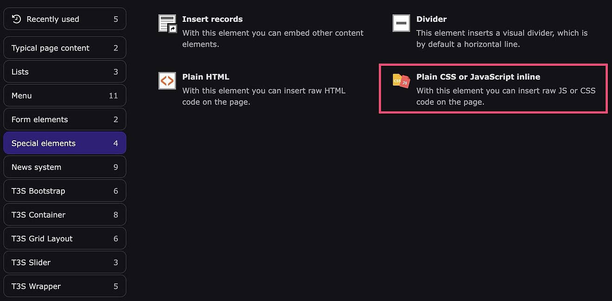Select the Form elements category
Screen dimensions: 612x301
tap(64, 119)
